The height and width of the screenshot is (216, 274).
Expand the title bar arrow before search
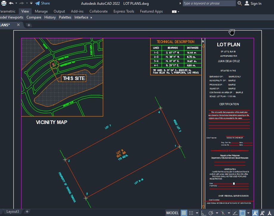click(180, 3)
